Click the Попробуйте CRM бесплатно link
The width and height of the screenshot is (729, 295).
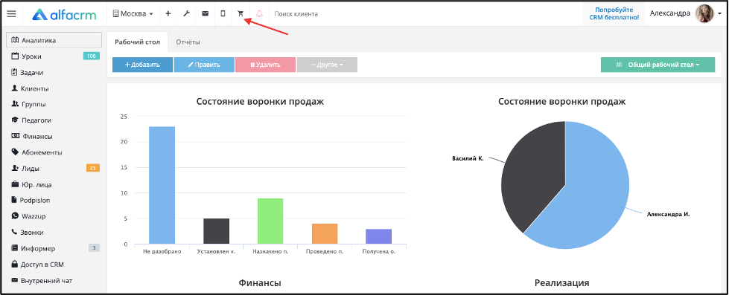(x=614, y=13)
